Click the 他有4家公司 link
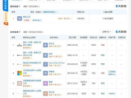Viewport: 131px width, 98px height. [x=55, y=46]
